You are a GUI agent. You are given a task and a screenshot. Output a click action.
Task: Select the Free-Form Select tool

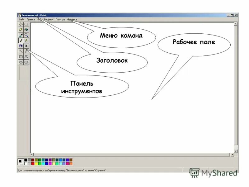(x=21, y=24)
